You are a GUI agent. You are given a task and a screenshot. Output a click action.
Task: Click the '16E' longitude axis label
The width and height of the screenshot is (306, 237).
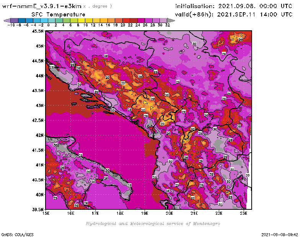point(71,213)
